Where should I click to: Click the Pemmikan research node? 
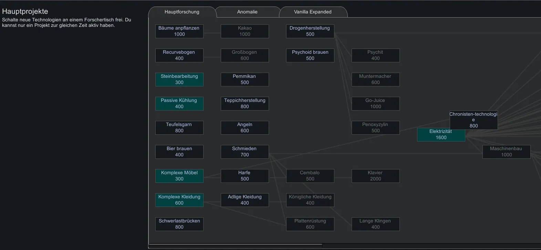pos(245,79)
